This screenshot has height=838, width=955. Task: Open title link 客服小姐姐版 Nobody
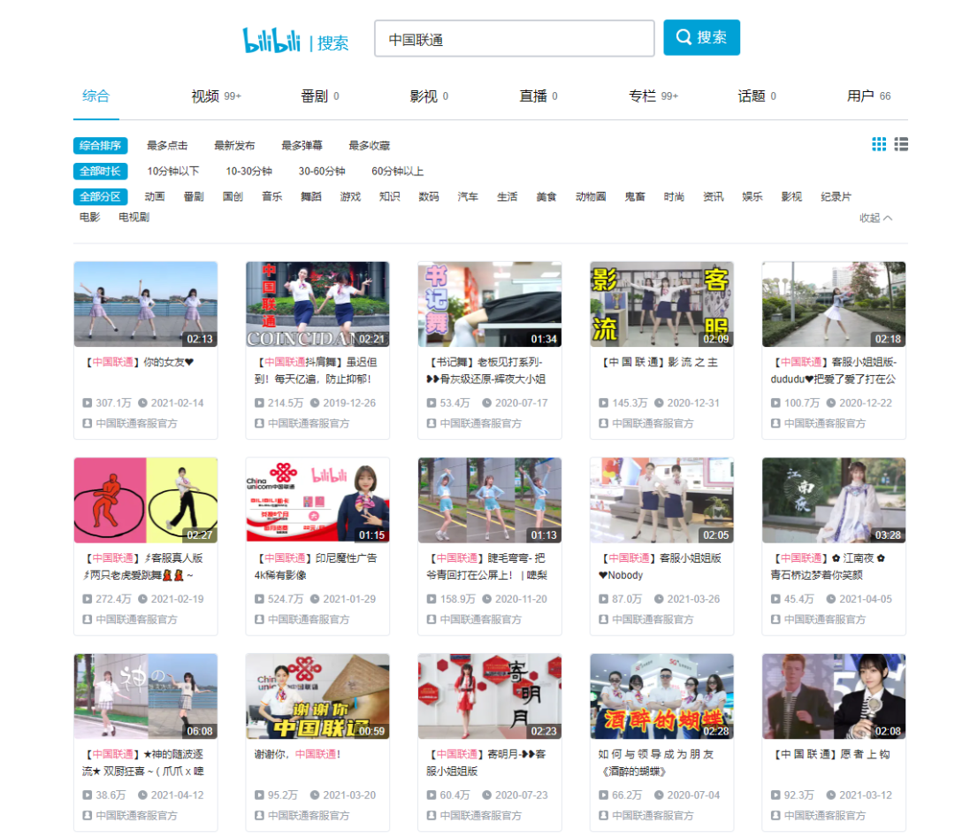pos(661,566)
